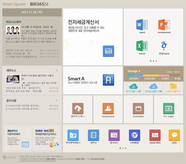The width and height of the screenshot is (186, 164).
Task: Open the Groupware tile icon
Action: pos(108,109)
